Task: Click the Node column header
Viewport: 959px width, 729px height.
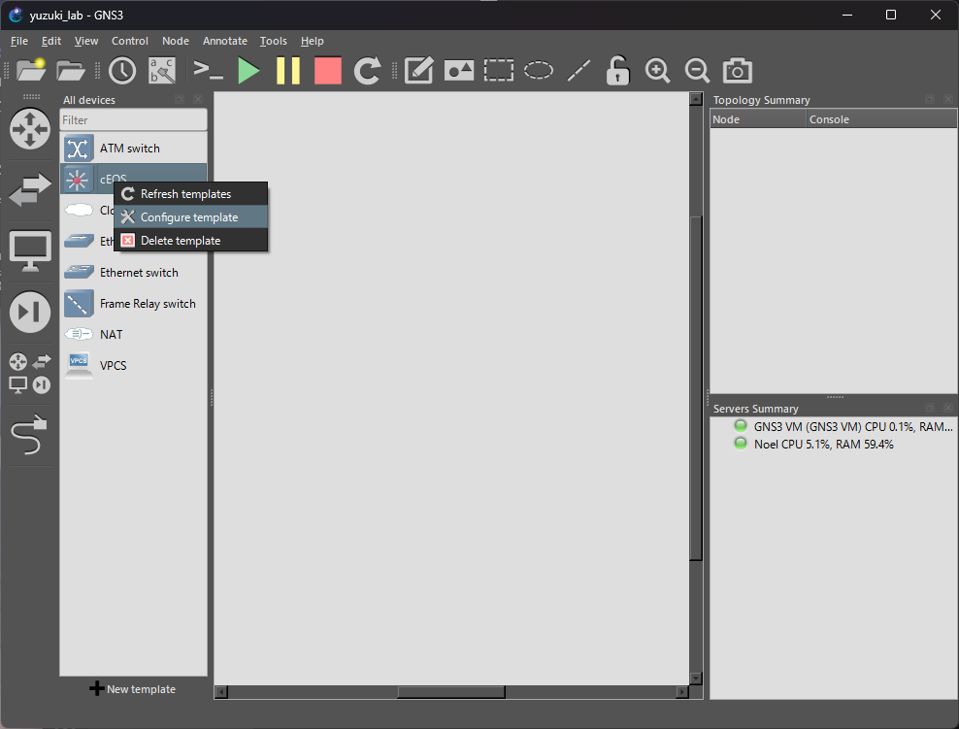Action: pyautogui.click(x=758, y=119)
